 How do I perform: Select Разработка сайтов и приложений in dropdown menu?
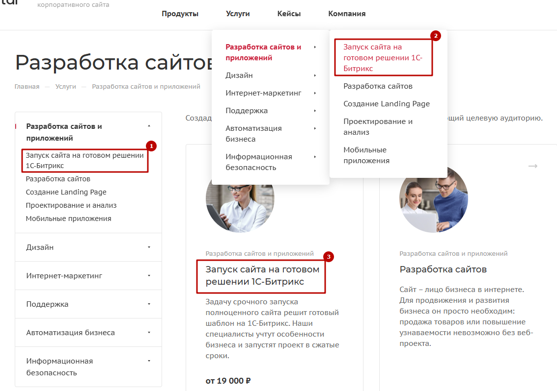click(x=263, y=52)
